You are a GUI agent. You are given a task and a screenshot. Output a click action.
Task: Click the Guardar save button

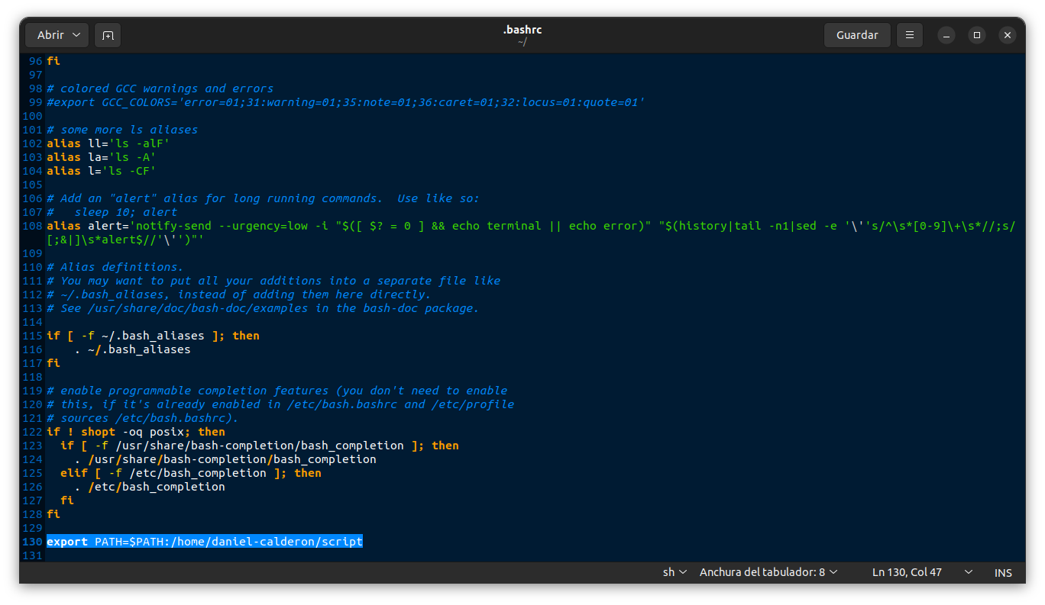pyautogui.click(x=857, y=35)
